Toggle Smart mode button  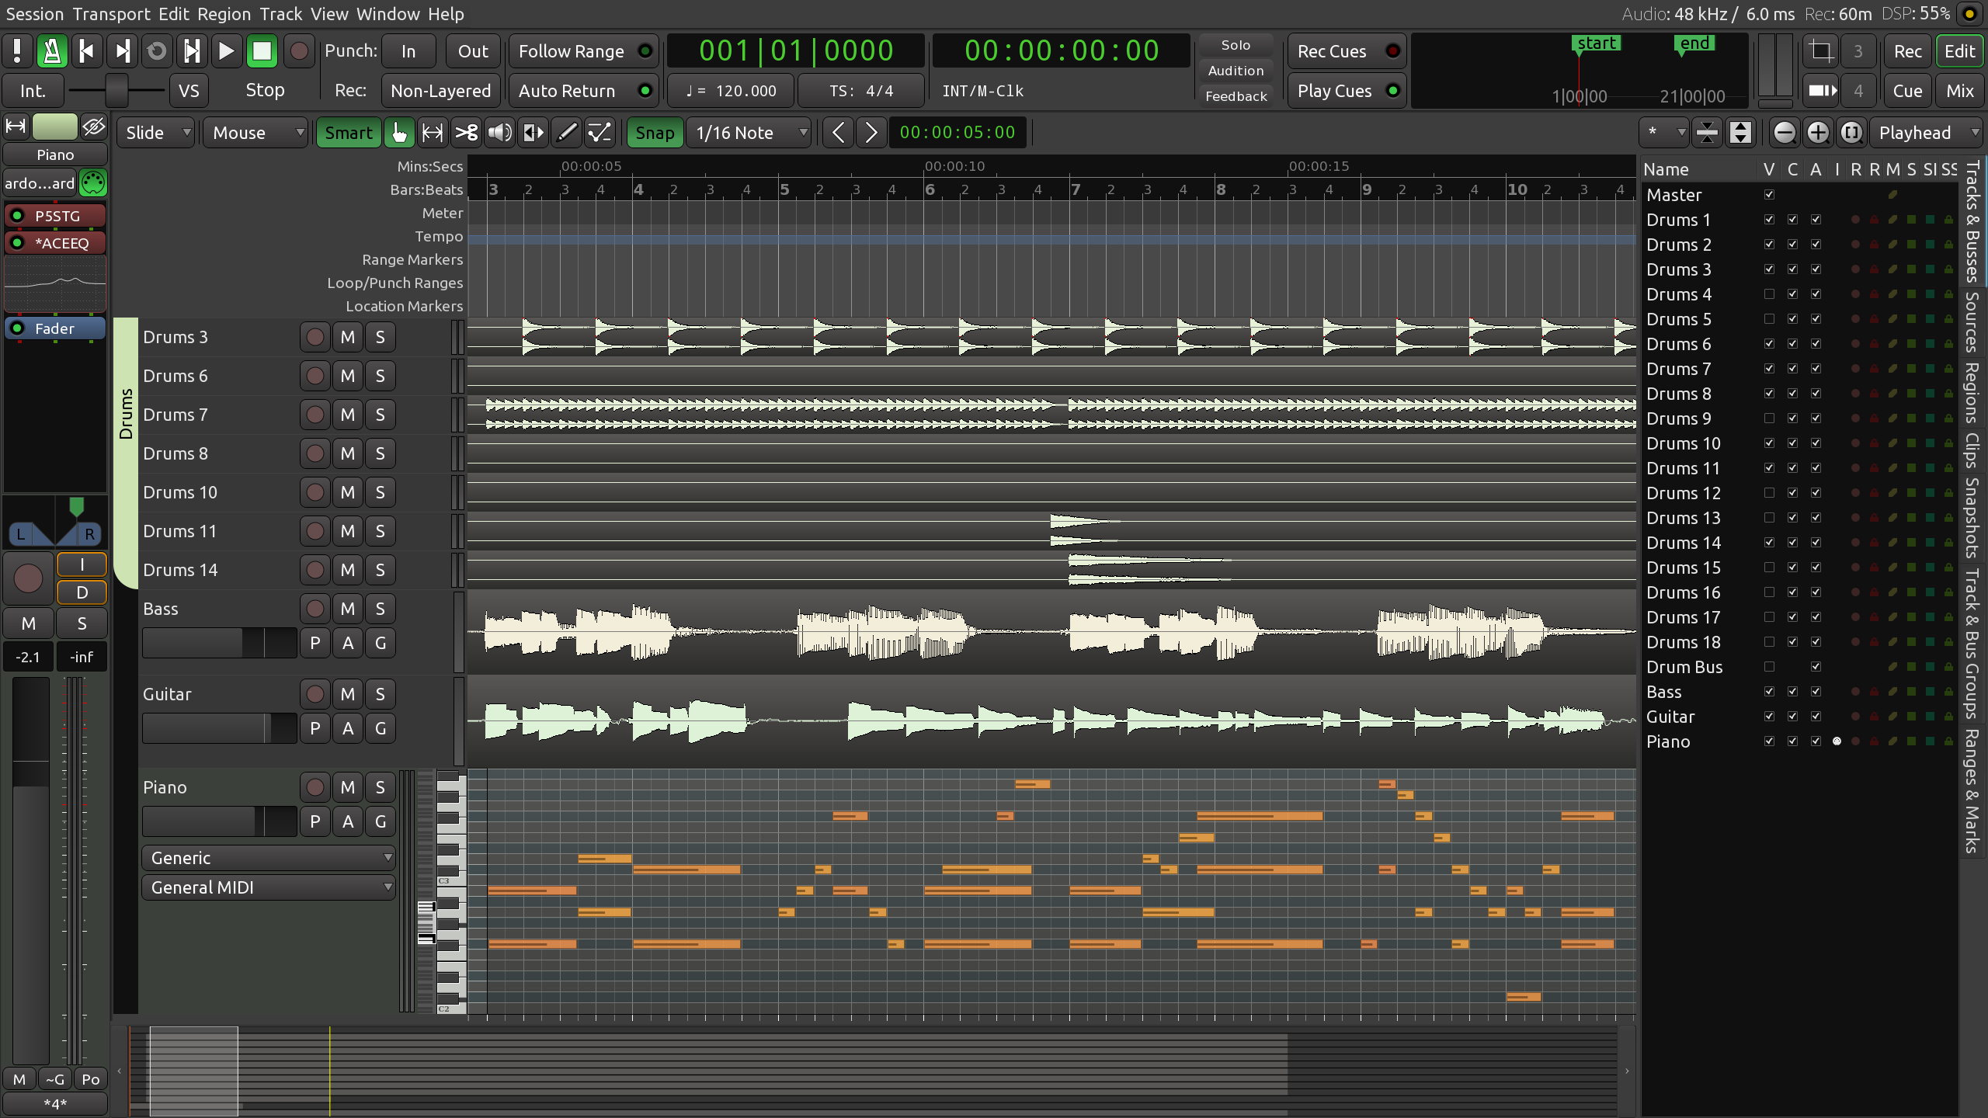click(x=349, y=133)
